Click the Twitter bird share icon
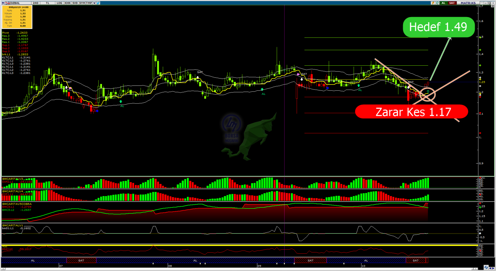 (98, 3)
